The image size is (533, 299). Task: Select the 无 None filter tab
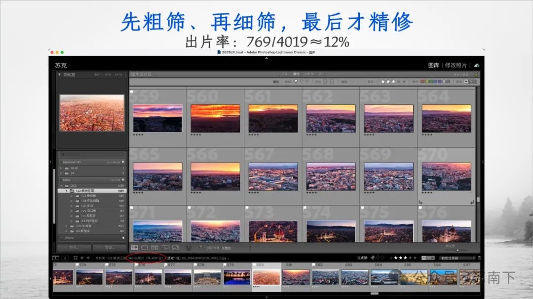pos(320,74)
